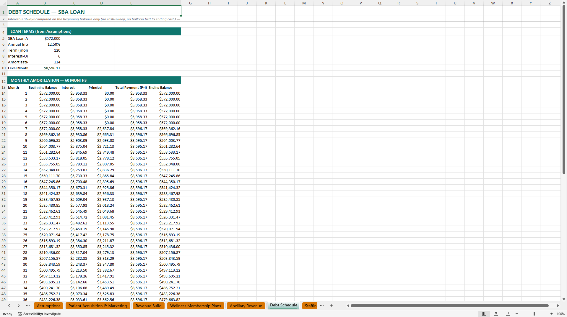
Task: Select principal $3,525.83 for month 35
Action: click(x=101, y=294)
